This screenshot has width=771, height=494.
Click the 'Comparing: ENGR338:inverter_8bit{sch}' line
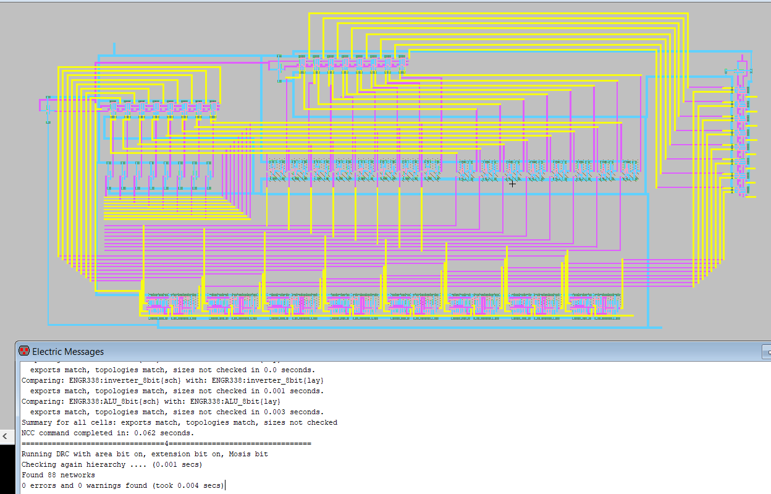click(x=172, y=380)
